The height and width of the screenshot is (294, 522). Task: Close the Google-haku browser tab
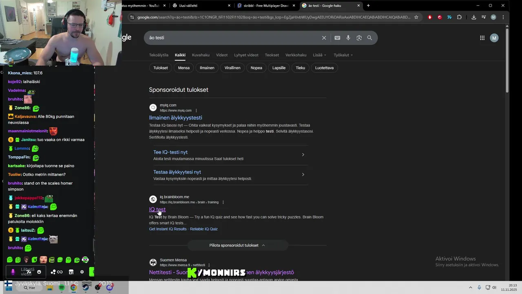pyautogui.click(x=358, y=6)
